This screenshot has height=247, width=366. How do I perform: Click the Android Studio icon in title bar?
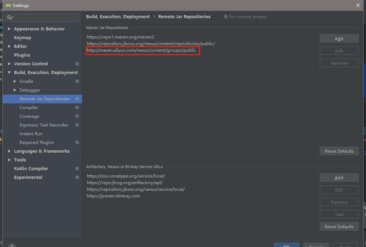click(8, 5)
